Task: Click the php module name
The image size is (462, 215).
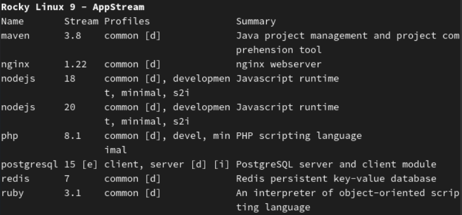Action: (x=9, y=136)
